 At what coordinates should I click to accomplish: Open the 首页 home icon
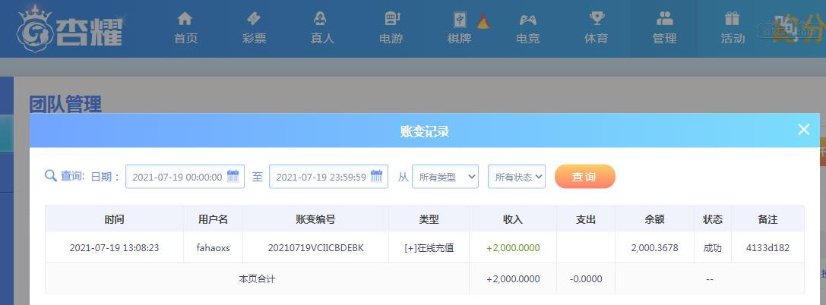tap(185, 19)
